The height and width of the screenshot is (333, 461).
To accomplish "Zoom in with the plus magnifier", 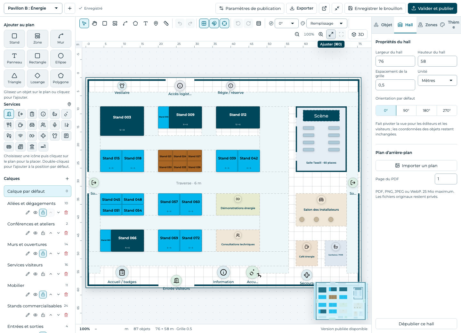I will pos(321,34).
